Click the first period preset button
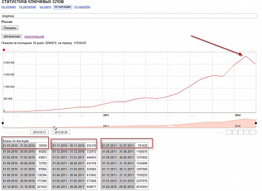The image size is (262, 191). tap(229, 132)
